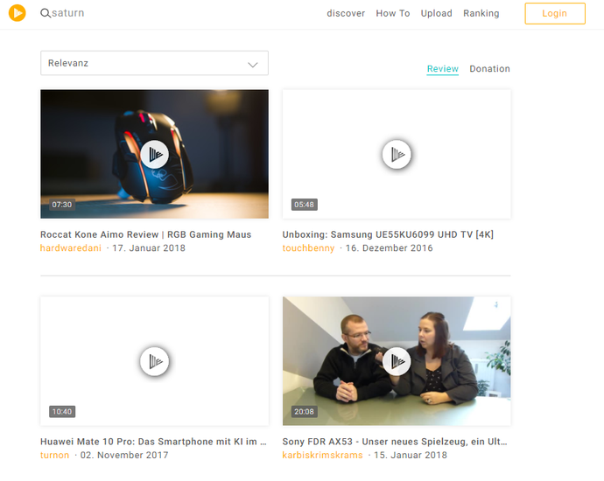Viewport: 604px width, 481px height.
Task: Play the Sony FDR AX53 video
Action: (397, 361)
